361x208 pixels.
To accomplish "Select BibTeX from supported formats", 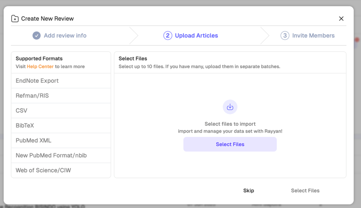I will pyautogui.click(x=25, y=126).
